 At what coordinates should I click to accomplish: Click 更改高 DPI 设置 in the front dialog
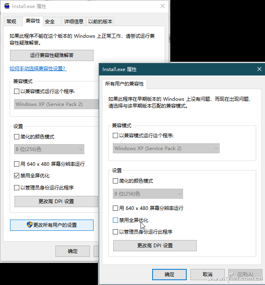coord(155,246)
